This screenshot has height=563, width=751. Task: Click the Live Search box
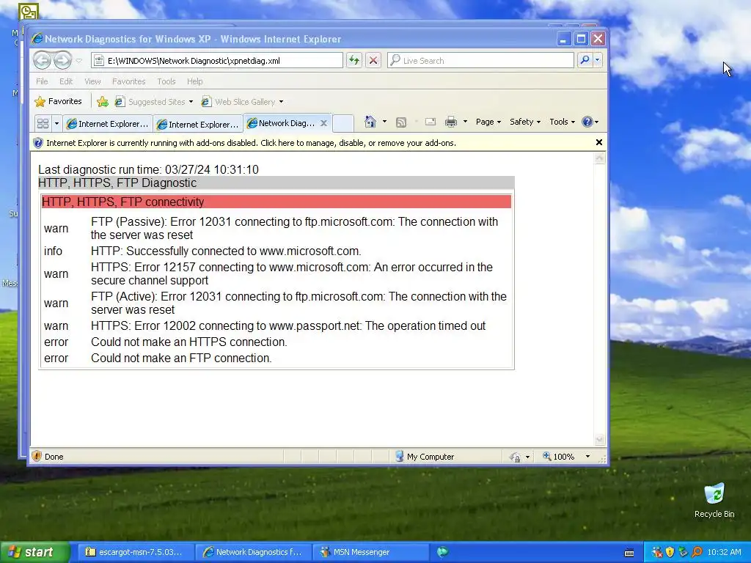click(x=480, y=60)
